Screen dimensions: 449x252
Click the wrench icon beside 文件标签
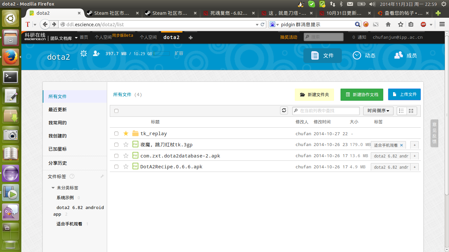pyautogui.click(x=102, y=177)
